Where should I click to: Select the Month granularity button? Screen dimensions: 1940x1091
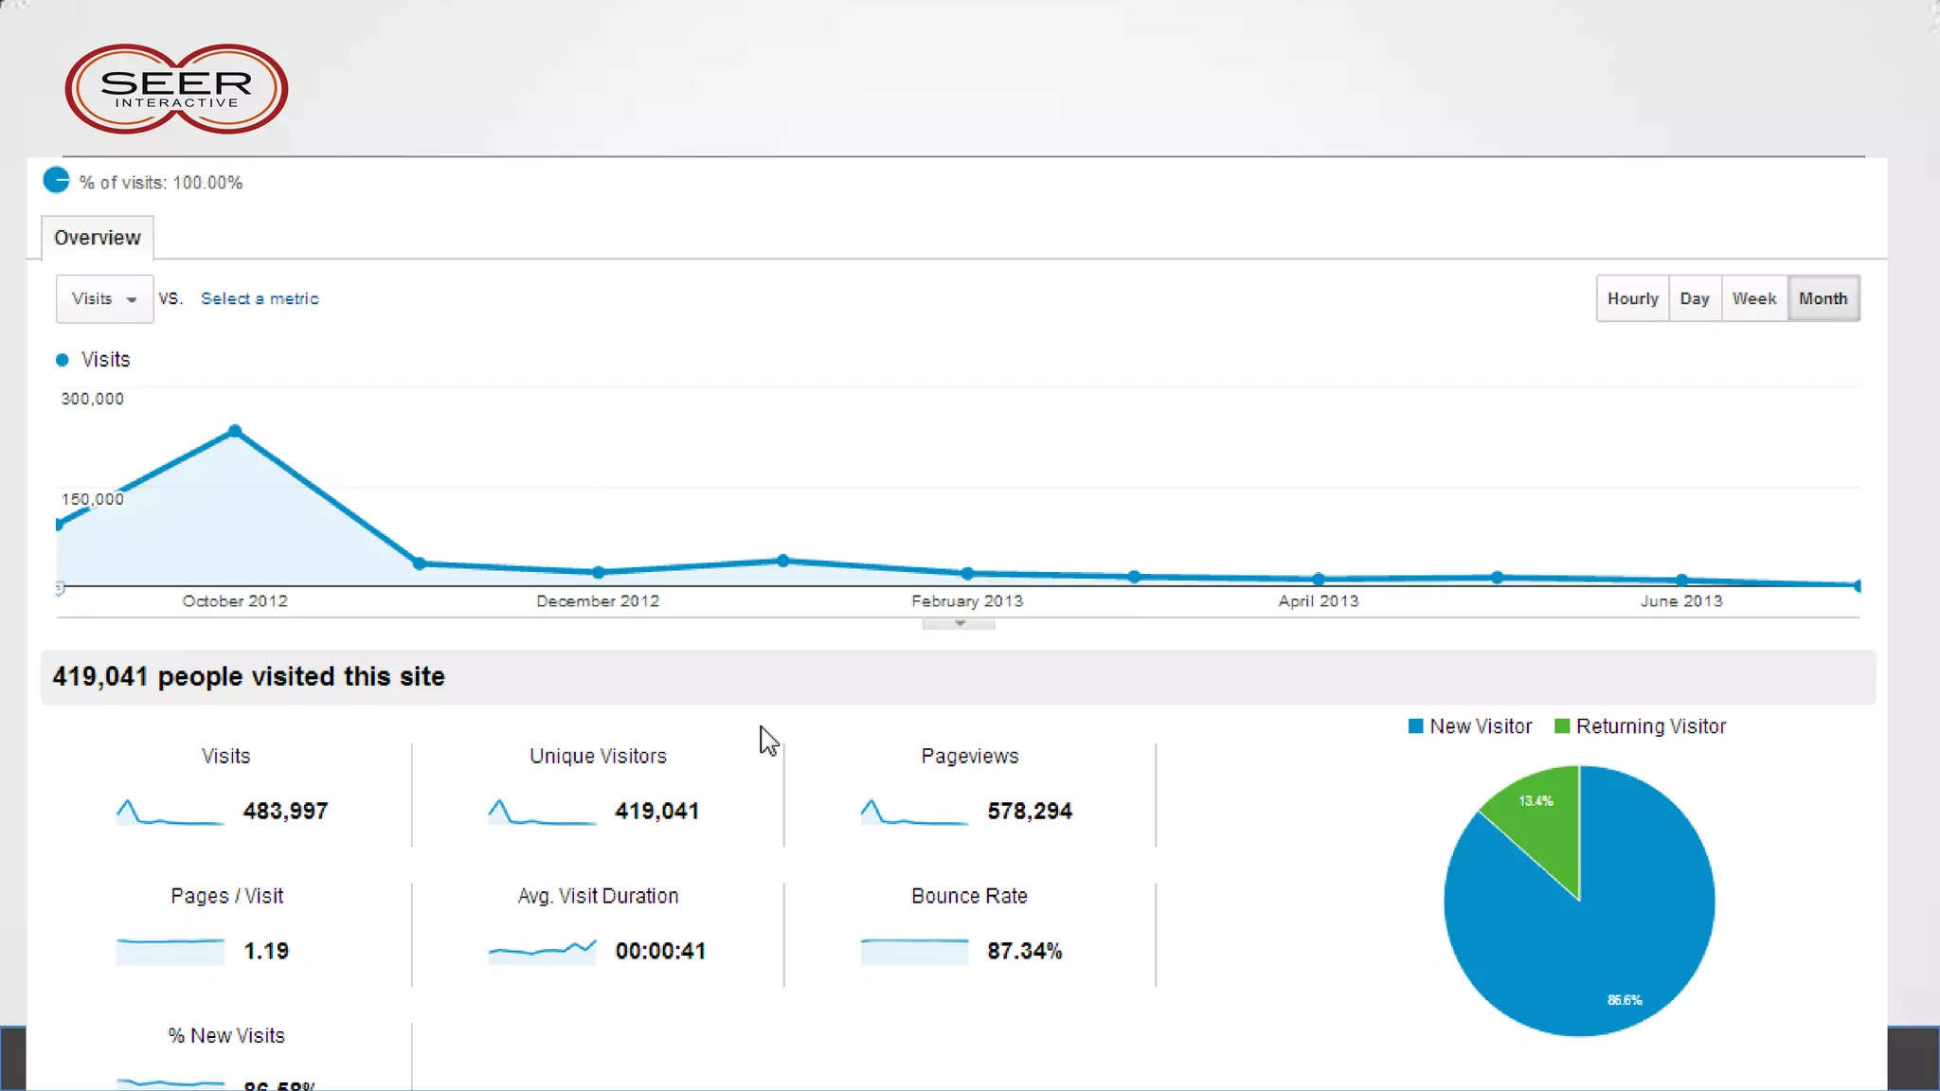pyautogui.click(x=1823, y=298)
